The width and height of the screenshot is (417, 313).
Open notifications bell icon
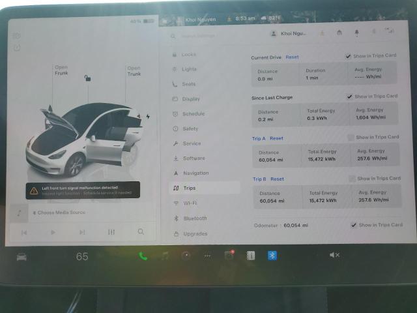tap(356, 33)
